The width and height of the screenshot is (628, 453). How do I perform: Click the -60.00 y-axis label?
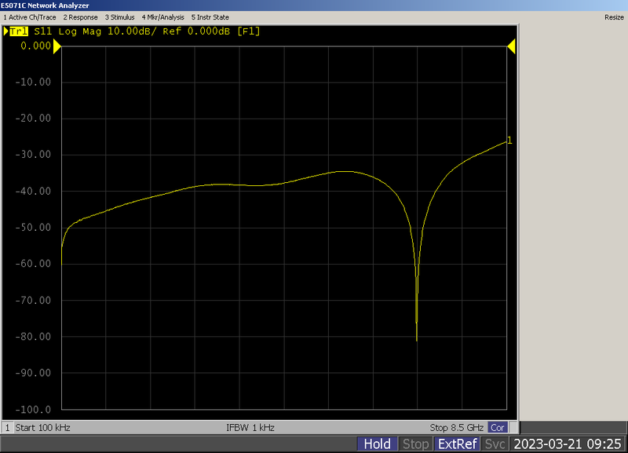(x=33, y=264)
